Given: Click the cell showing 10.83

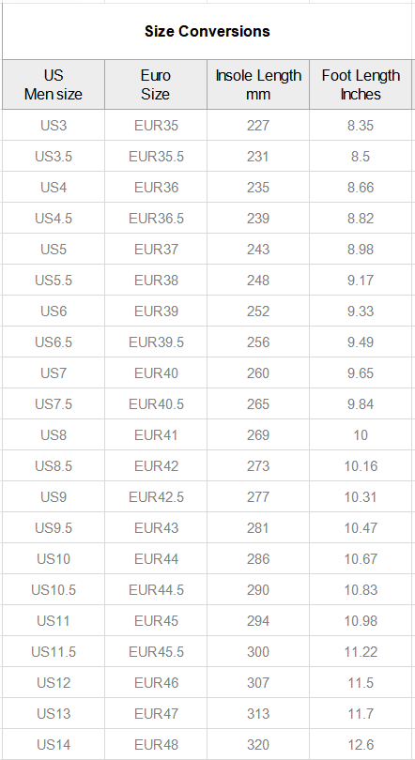Looking at the screenshot, I should (361, 590).
